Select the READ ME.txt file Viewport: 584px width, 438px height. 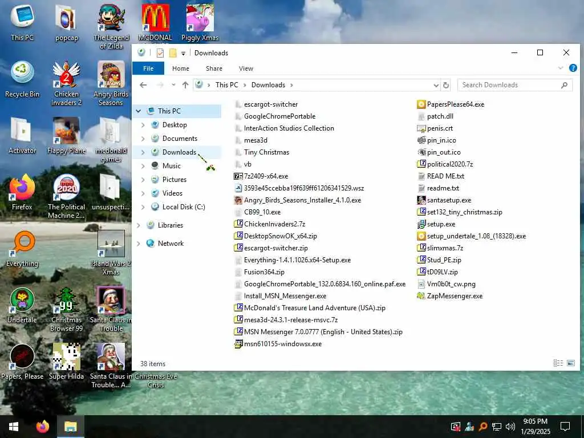pos(445,176)
